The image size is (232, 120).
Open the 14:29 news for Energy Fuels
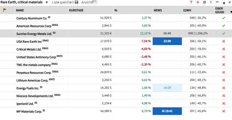167,88
